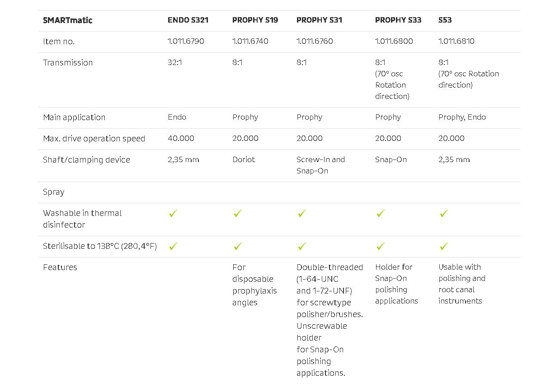Click item number 1.011.6810
The image size is (546, 388).
pos(457,41)
